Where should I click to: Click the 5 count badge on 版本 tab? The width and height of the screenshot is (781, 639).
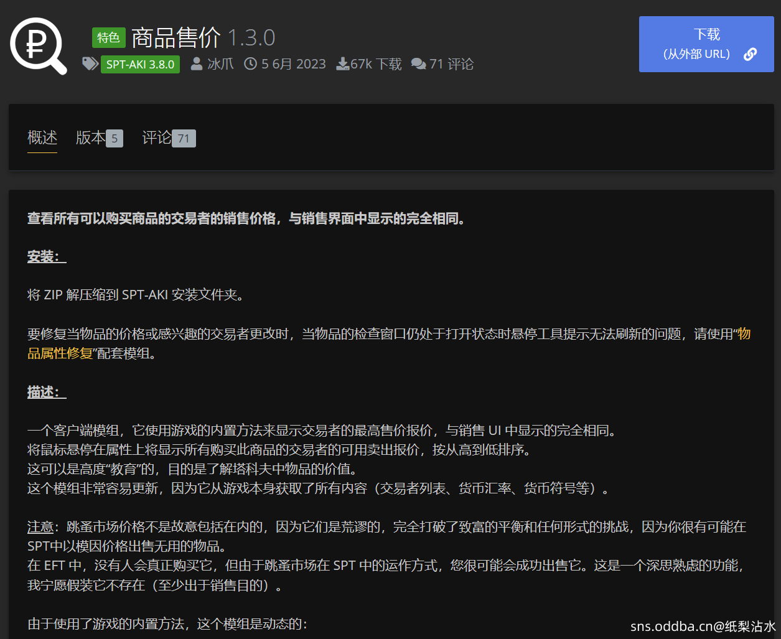tap(115, 139)
